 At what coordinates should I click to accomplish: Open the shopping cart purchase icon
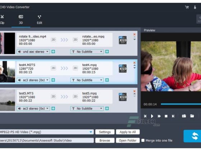coord(187,7)
